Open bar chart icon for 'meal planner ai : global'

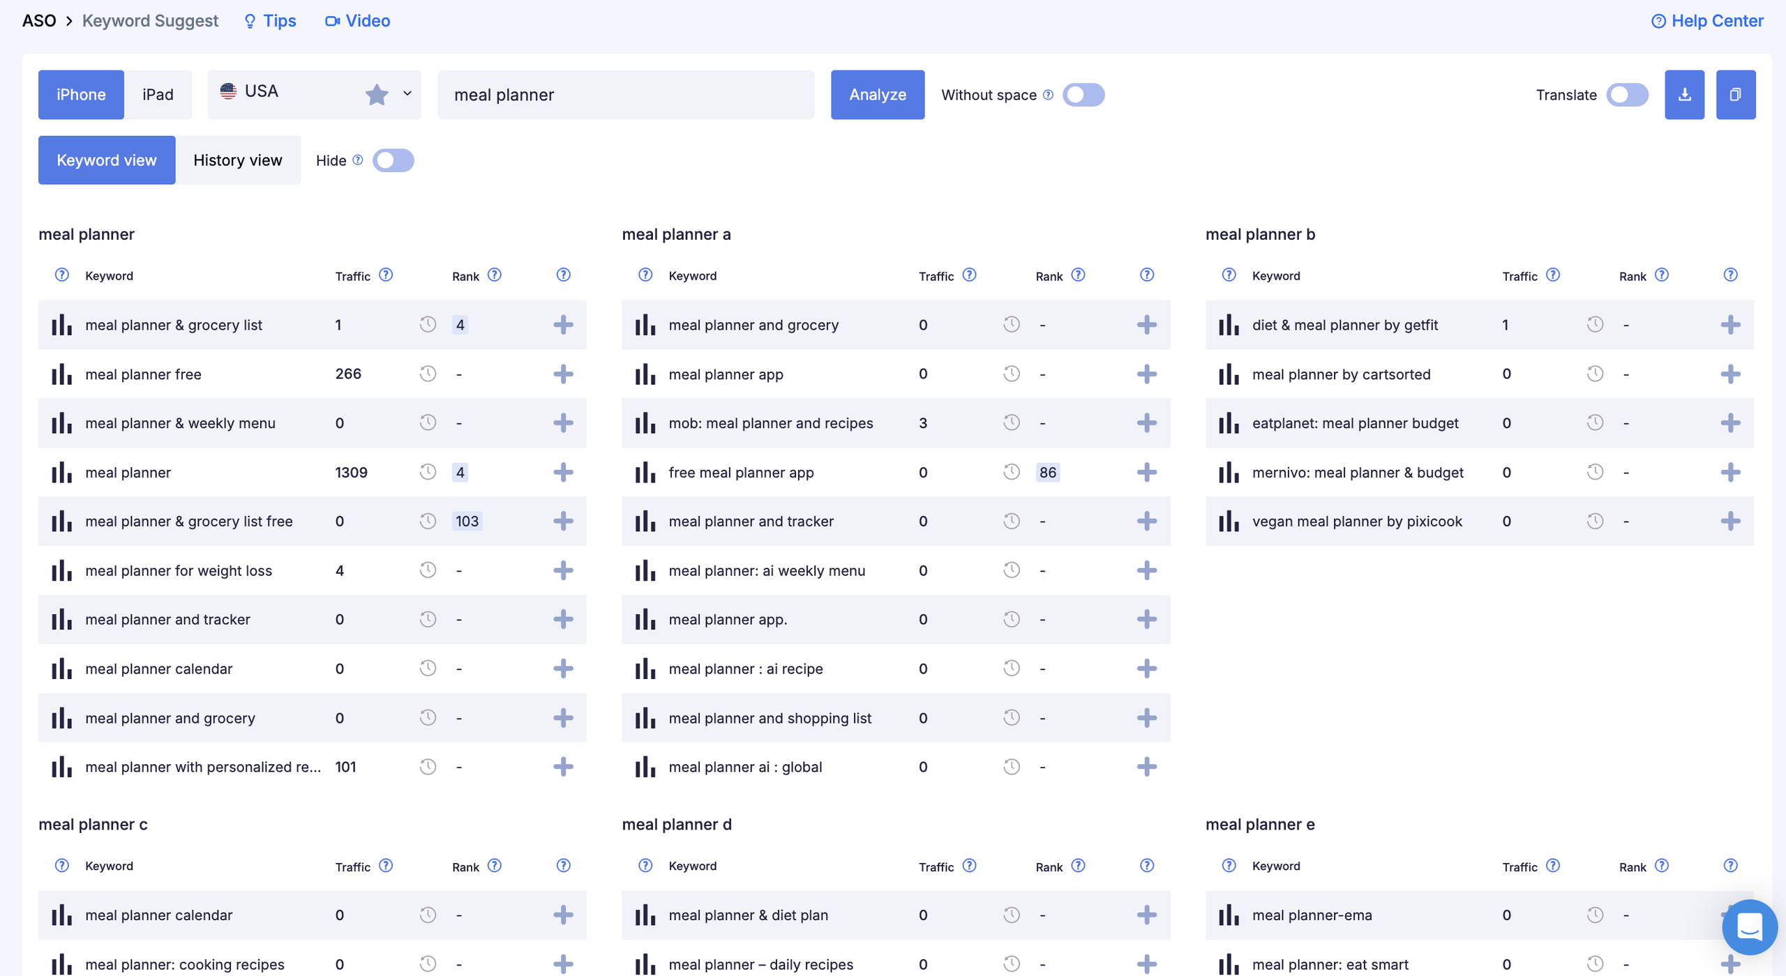(x=645, y=767)
